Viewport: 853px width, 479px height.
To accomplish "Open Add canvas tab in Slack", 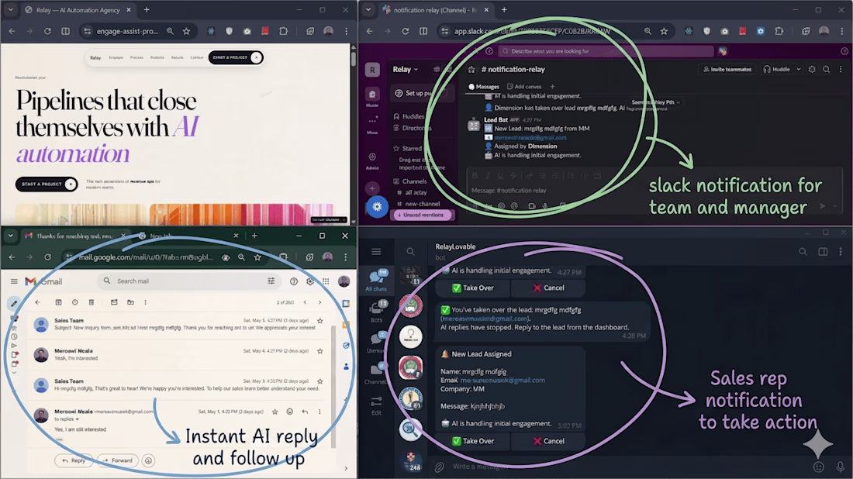I will pos(524,87).
